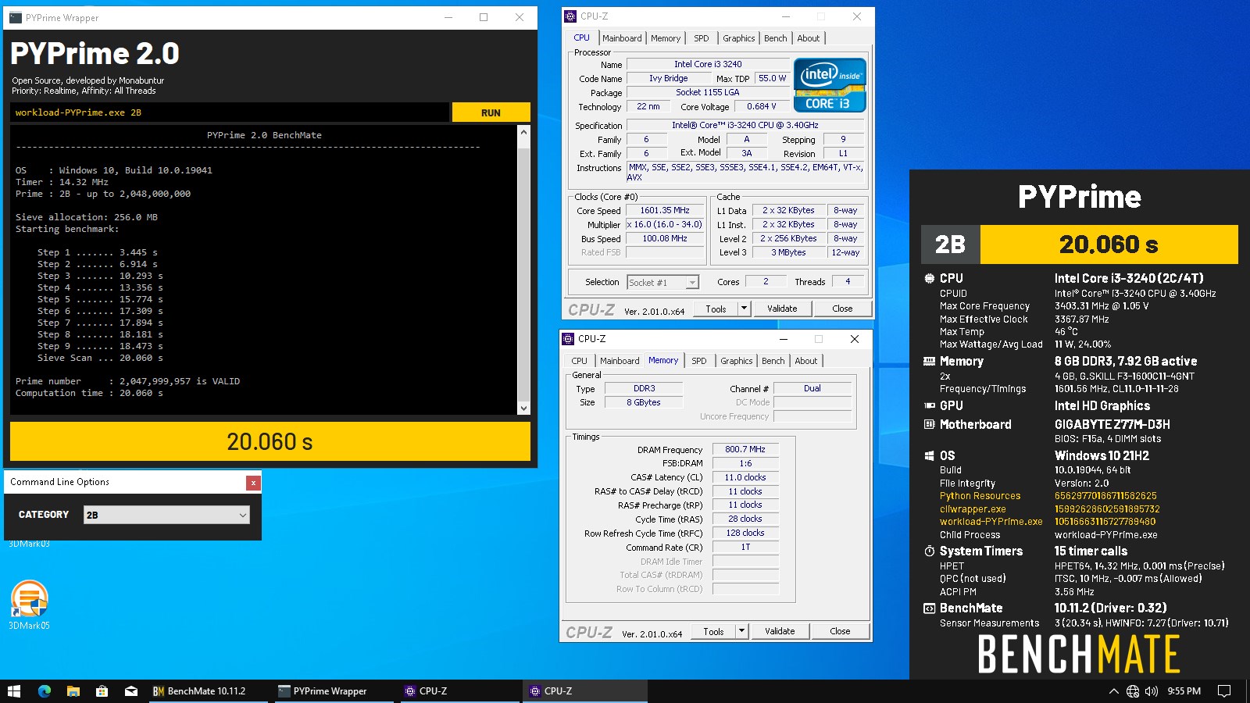Open the CATEGORY dropdown showing 2B
This screenshot has width=1250, height=703.
[x=166, y=515]
